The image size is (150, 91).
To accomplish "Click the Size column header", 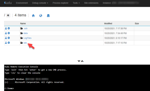I will [x=137, y=23].
